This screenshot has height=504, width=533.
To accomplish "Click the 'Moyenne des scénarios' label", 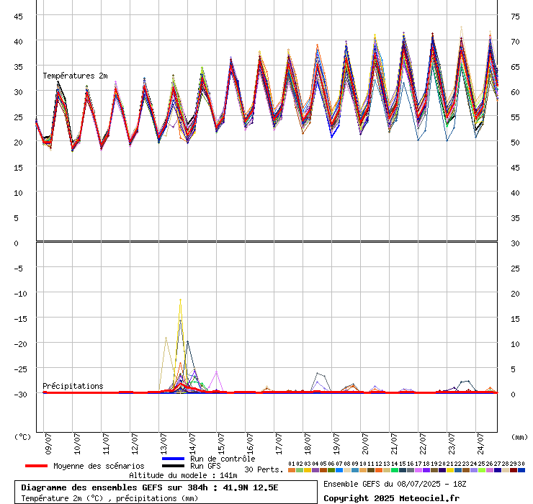I will pyautogui.click(x=99, y=466).
